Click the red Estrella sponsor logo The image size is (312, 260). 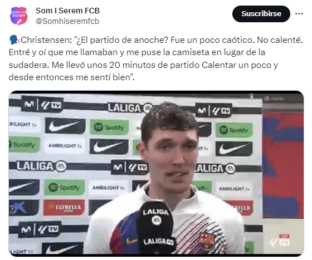coord(64,208)
